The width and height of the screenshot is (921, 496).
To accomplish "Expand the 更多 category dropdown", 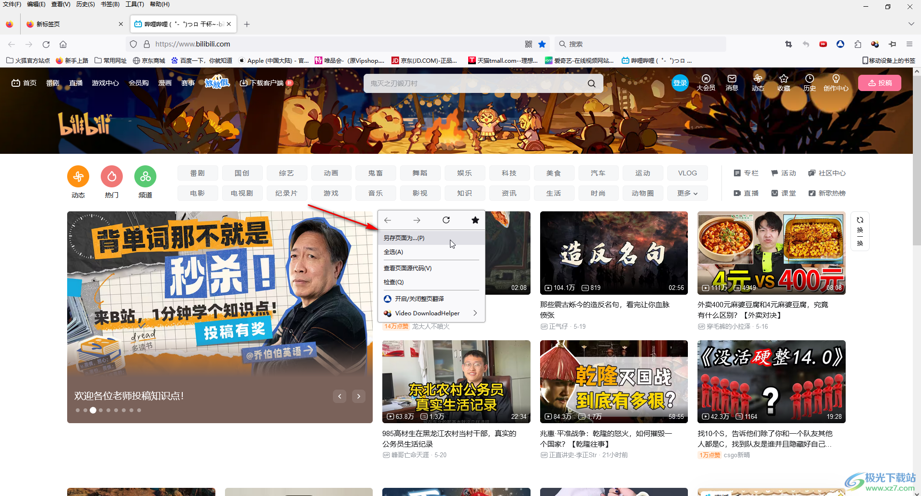I will tap(687, 193).
